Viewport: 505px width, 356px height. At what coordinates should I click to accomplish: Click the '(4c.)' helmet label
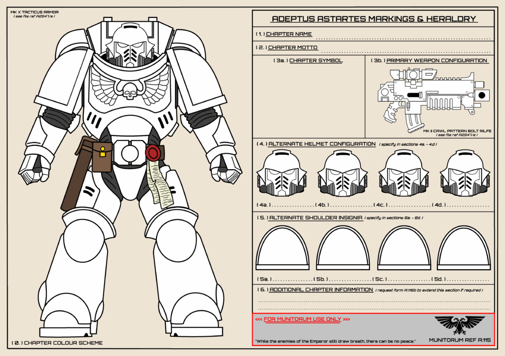tap(380, 205)
